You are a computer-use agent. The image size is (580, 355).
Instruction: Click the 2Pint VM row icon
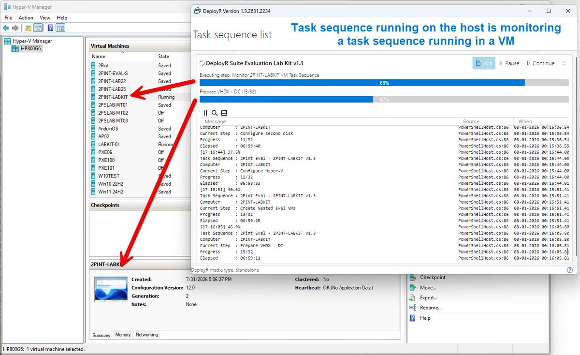(94, 65)
